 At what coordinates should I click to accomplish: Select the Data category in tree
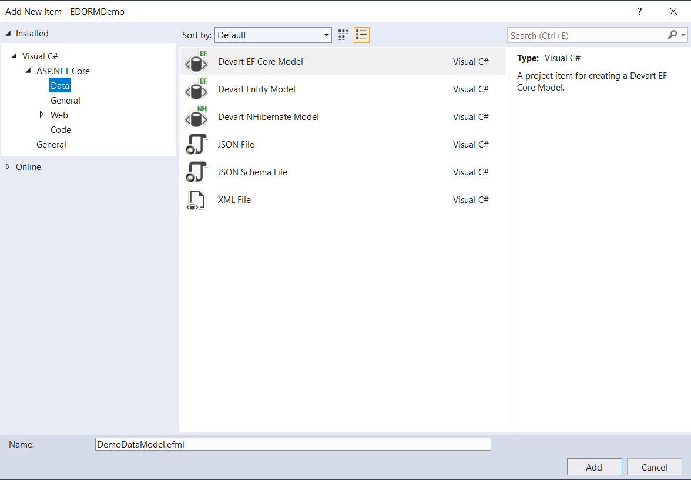[x=59, y=86]
